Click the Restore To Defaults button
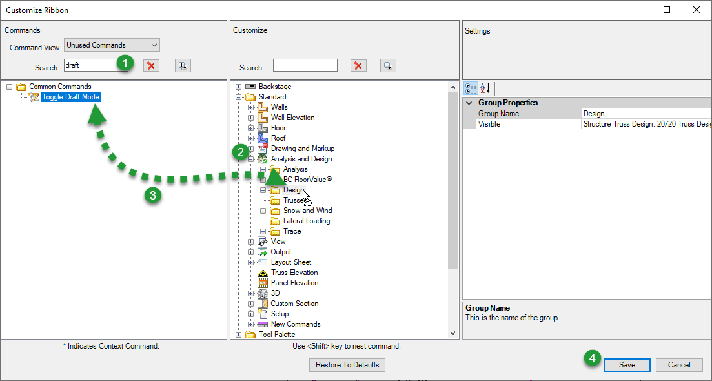Screen dimensions: 712x381 click(x=347, y=365)
